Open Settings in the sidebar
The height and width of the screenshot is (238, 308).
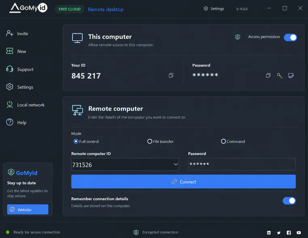tap(20, 87)
